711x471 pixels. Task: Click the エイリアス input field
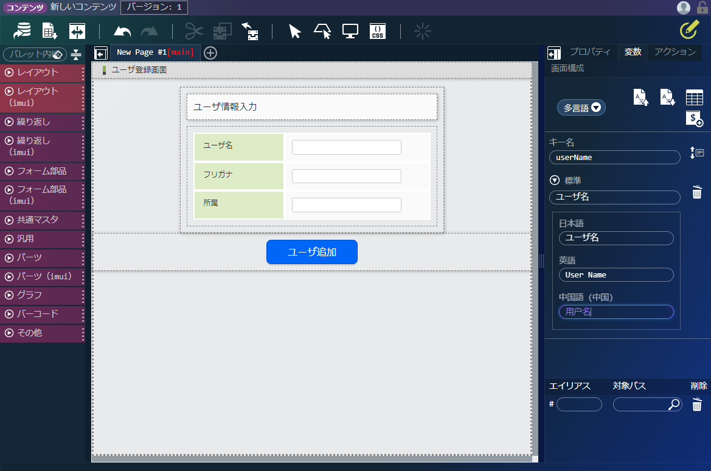(x=579, y=404)
